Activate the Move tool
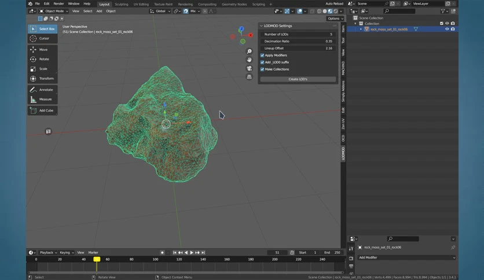484x280 pixels. 43,50
